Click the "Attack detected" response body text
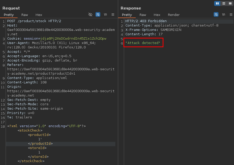Screen dimensions: 234x165 143,43
